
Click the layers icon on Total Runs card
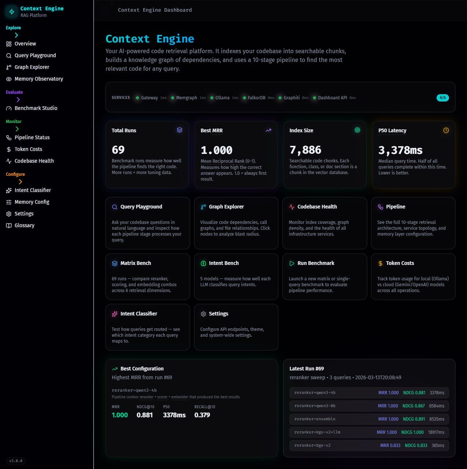[x=180, y=130]
